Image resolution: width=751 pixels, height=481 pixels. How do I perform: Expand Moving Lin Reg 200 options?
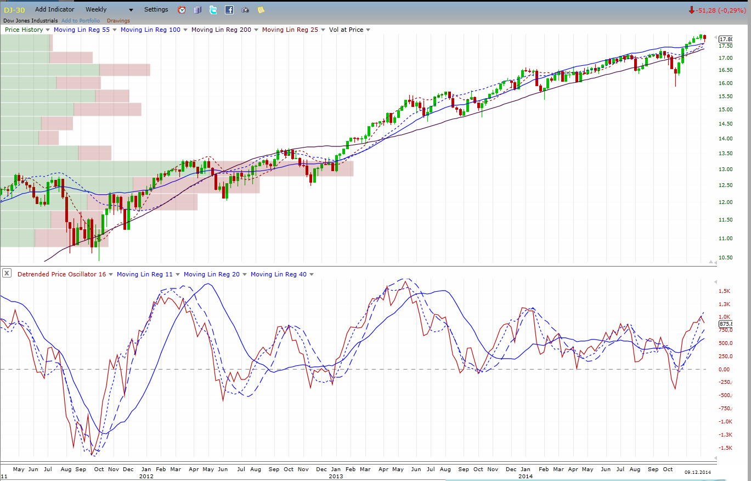point(257,30)
